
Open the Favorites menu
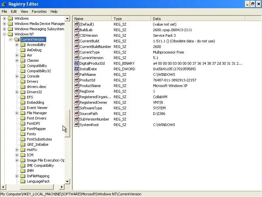[39, 11]
